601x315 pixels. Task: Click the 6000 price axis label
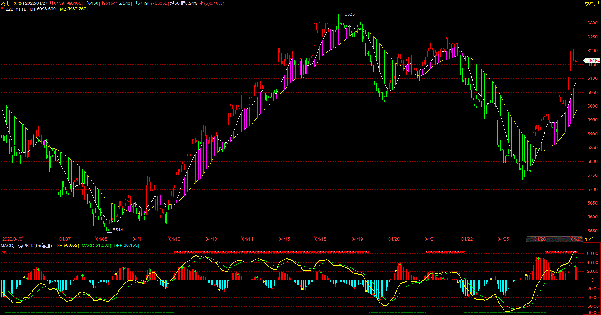click(592, 106)
